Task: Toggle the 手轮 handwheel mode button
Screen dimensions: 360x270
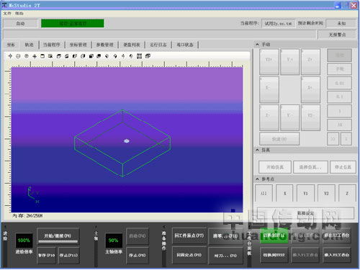Action: (339, 69)
